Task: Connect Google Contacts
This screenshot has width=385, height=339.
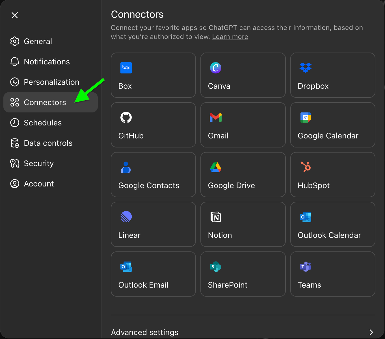Action: coord(153,175)
